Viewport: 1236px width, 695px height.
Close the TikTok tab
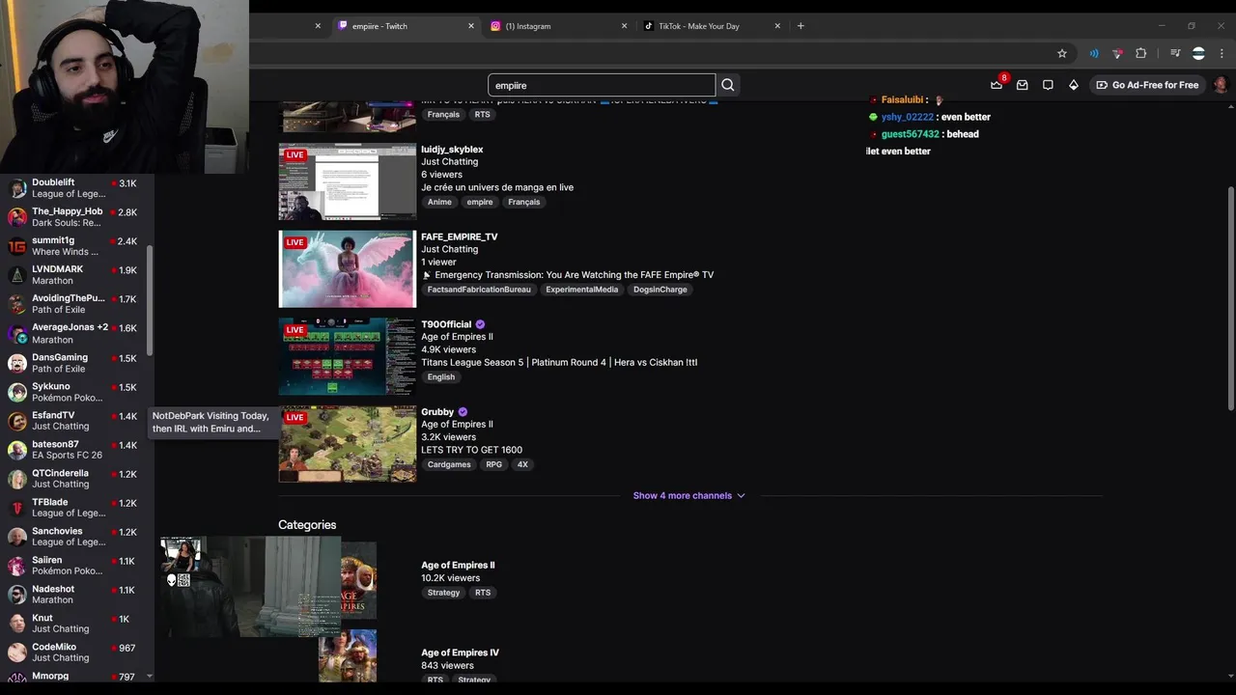(777, 26)
